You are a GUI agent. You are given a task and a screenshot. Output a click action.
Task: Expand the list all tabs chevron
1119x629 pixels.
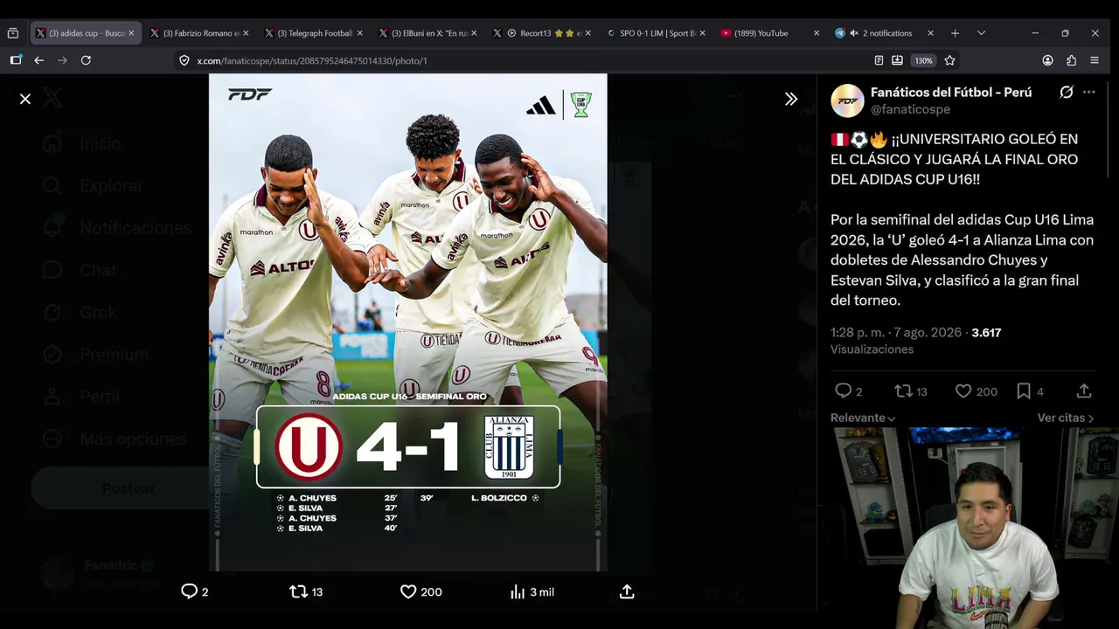pyautogui.click(x=981, y=33)
